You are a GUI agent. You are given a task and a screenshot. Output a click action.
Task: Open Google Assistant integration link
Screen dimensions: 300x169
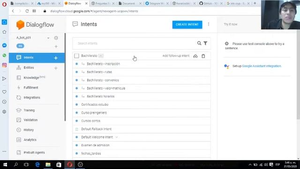[262, 66]
